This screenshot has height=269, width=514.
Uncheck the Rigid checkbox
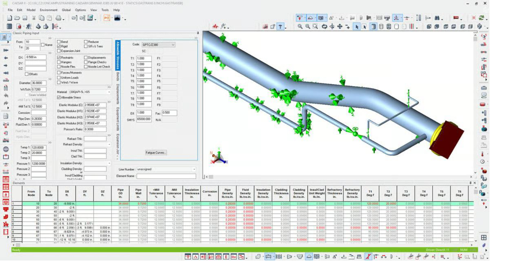(59, 46)
